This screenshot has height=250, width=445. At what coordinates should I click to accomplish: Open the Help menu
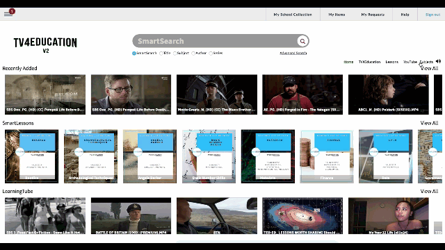[x=405, y=15]
